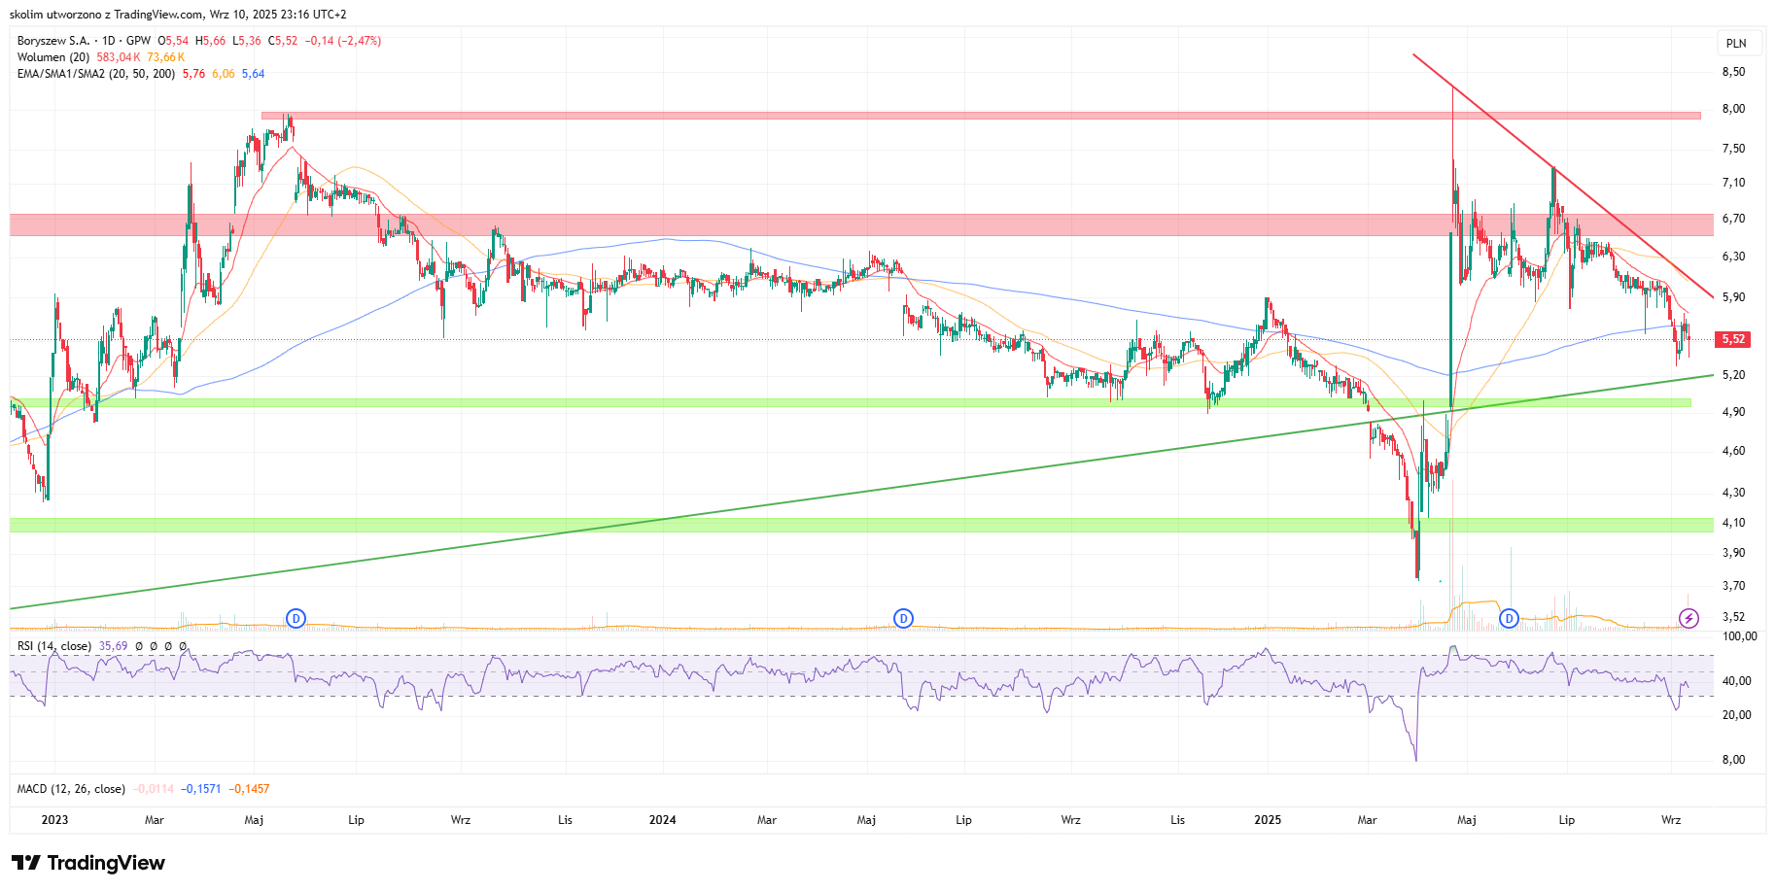
Task: Click the 2025 year label on time axis
Action: click(1268, 820)
